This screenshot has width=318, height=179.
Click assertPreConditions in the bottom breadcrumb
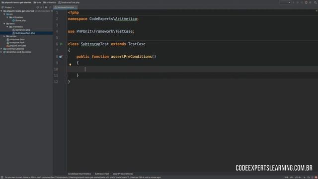[x=123, y=174]
